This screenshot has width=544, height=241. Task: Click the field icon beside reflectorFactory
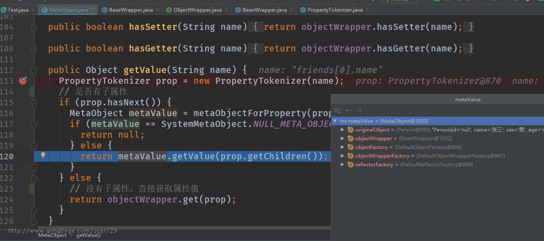350,165
